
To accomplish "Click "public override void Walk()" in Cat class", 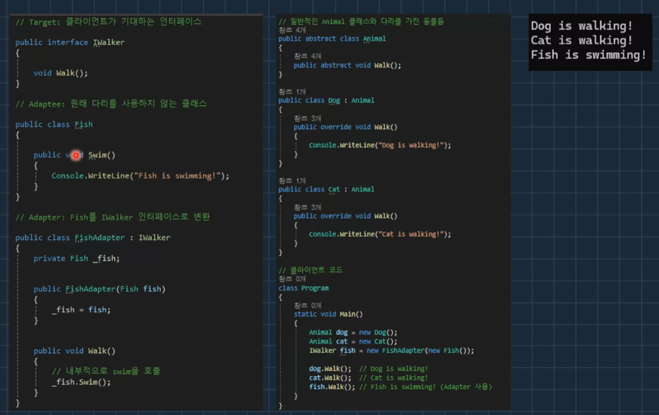I will 345,216.
